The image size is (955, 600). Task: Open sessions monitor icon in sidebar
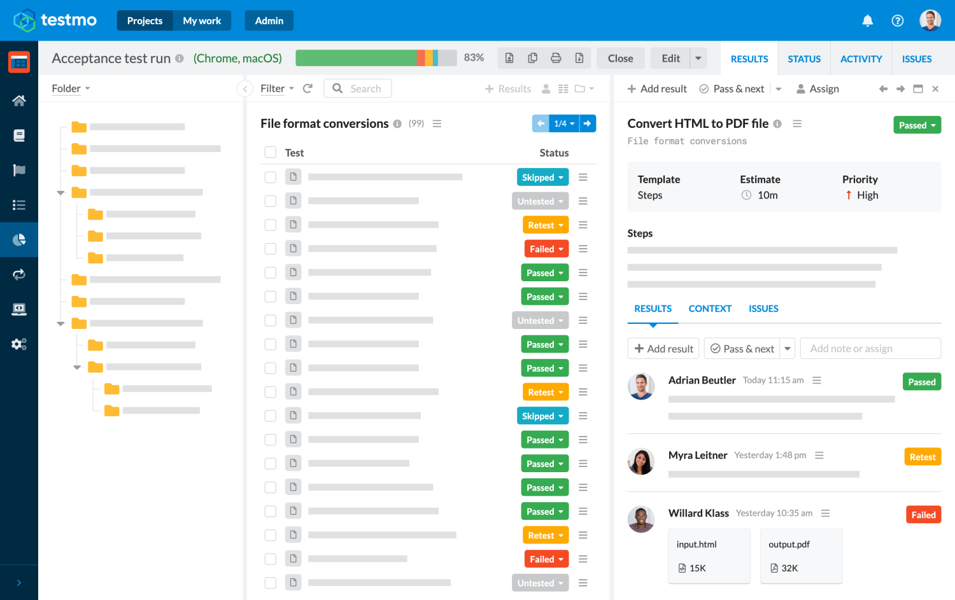click(19, 309)
